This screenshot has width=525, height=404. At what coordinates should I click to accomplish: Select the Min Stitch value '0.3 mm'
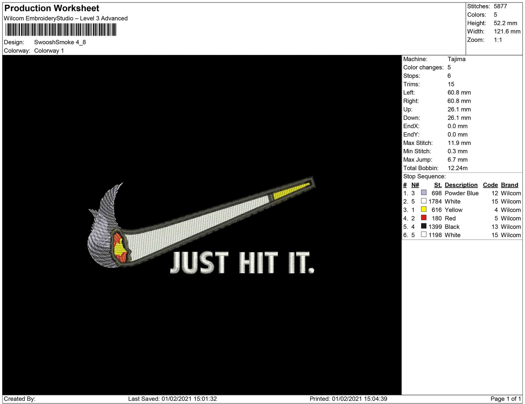click(x=457, y=151)
